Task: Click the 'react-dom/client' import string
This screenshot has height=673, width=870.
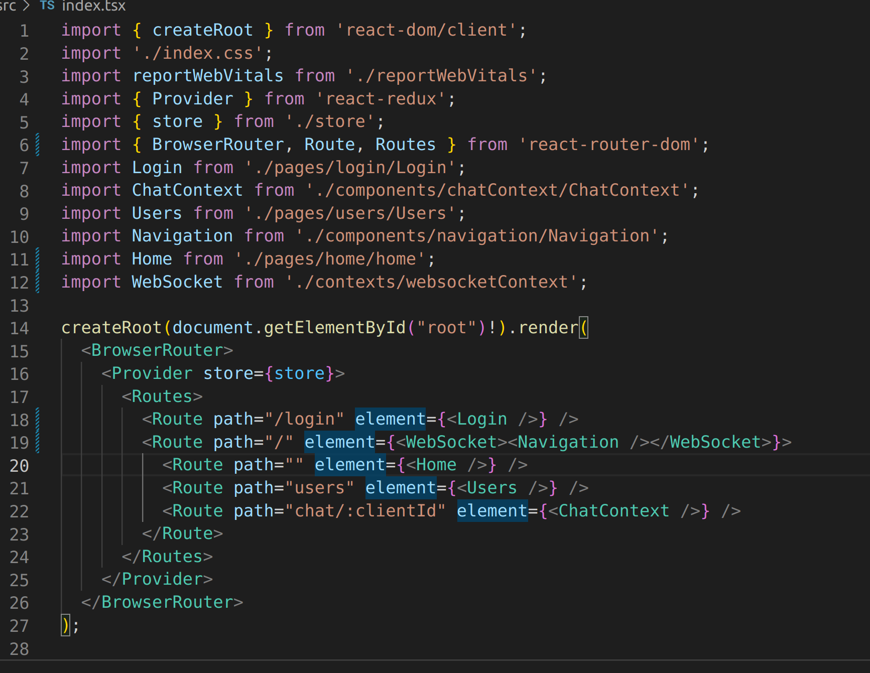Action: tap(426, 30)
